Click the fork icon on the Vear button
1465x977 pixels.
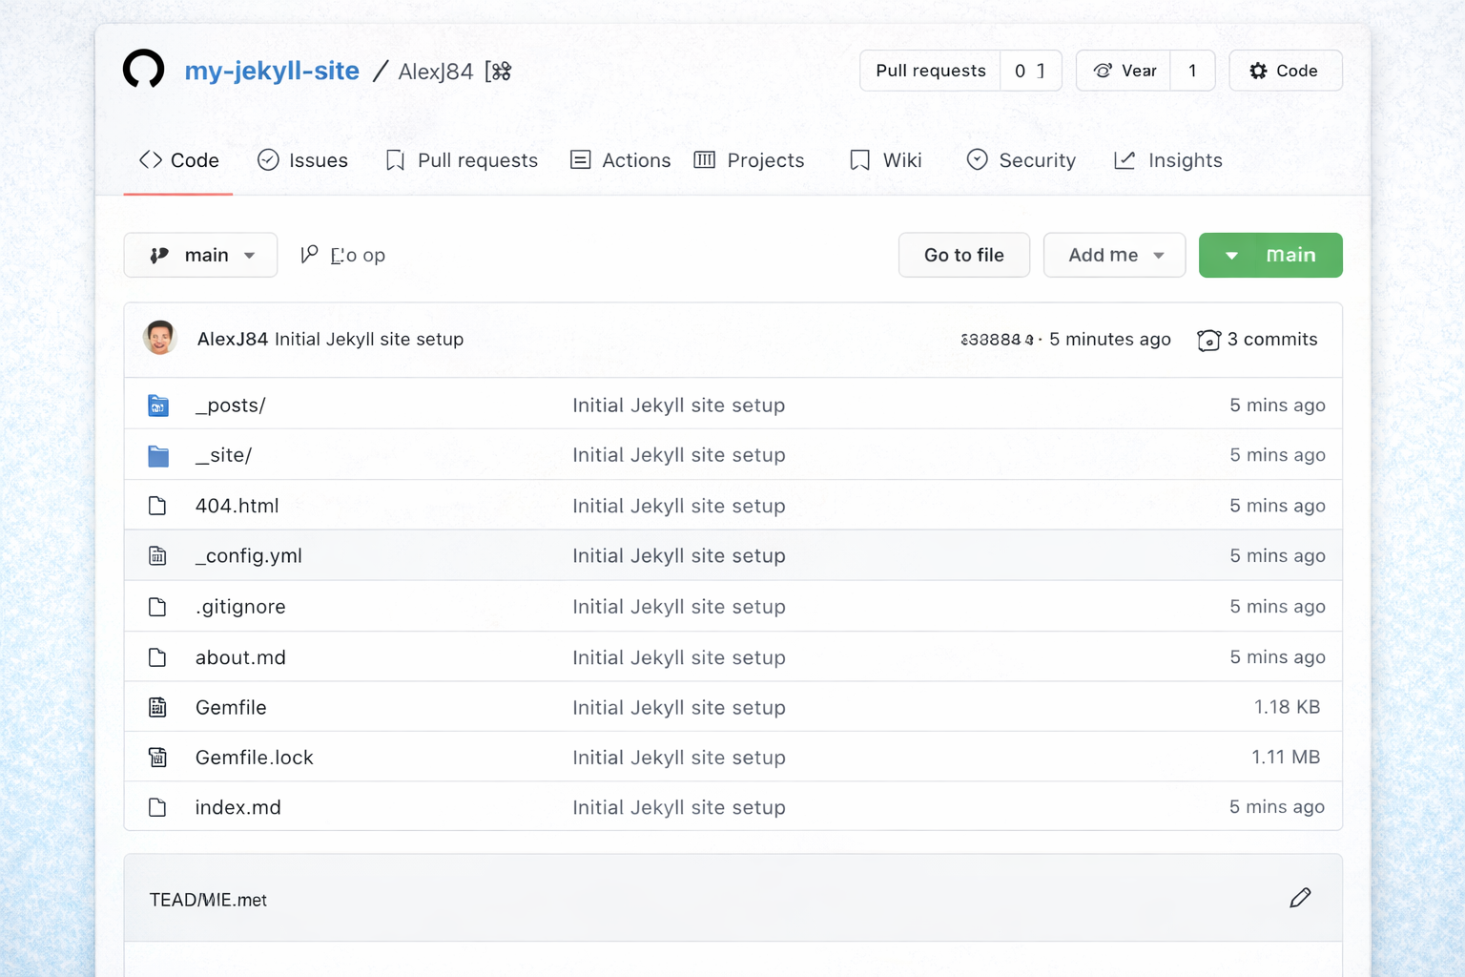pyautogui.click(x=1104, y=70)
